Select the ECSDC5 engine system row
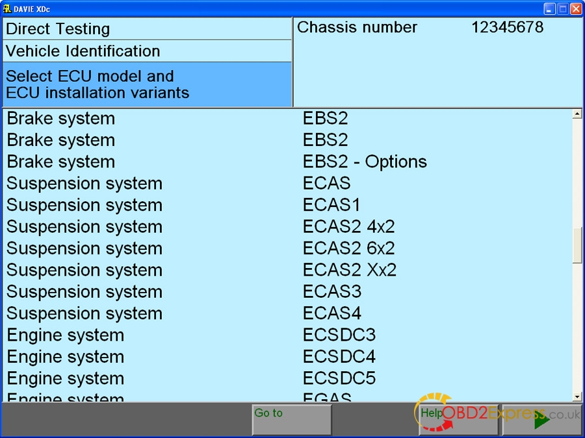585x438 pixels. 287,378
